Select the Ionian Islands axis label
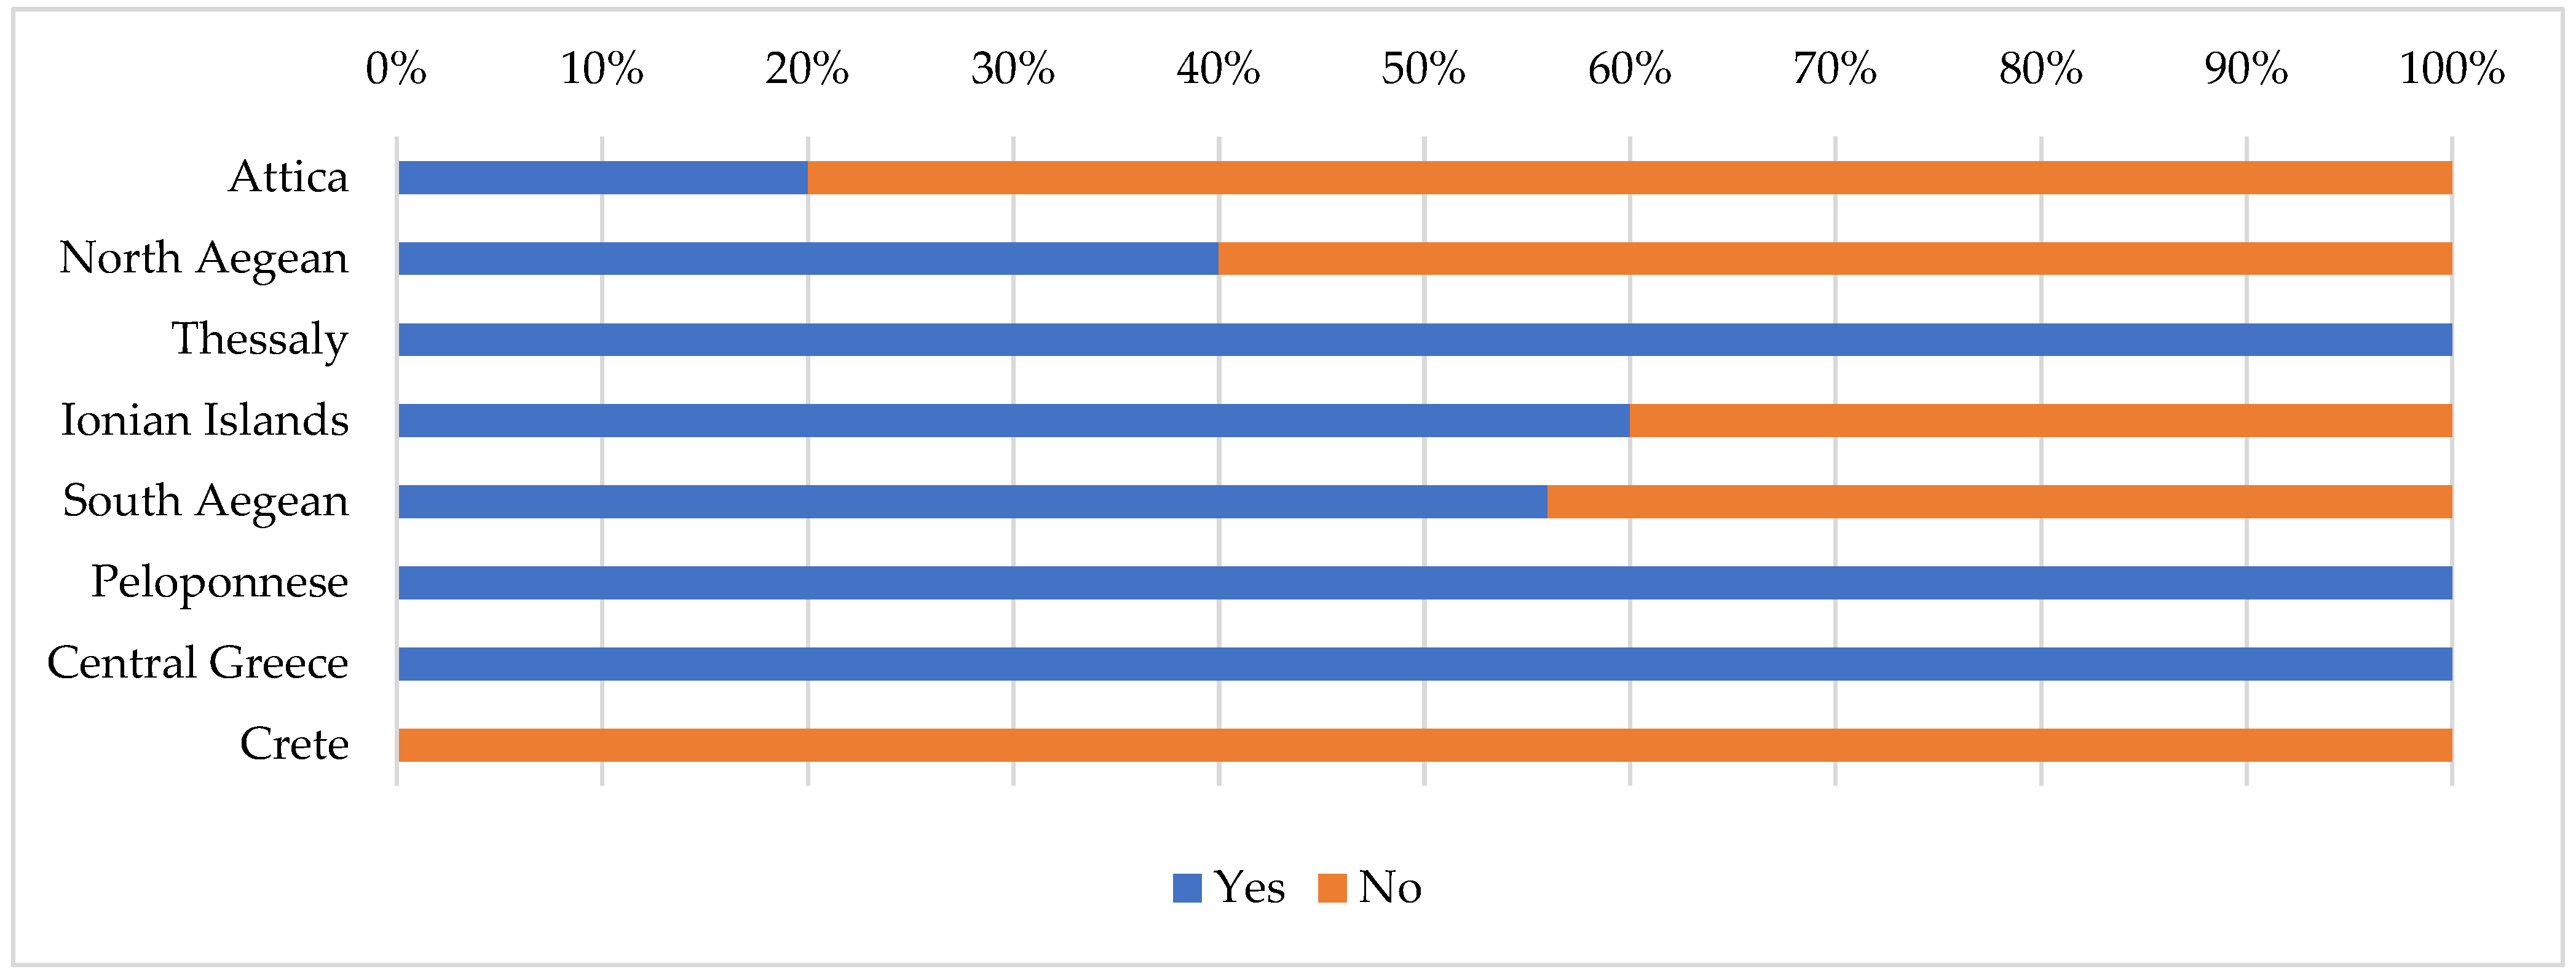The image size is (2576, 977). (x=205, y=421)
